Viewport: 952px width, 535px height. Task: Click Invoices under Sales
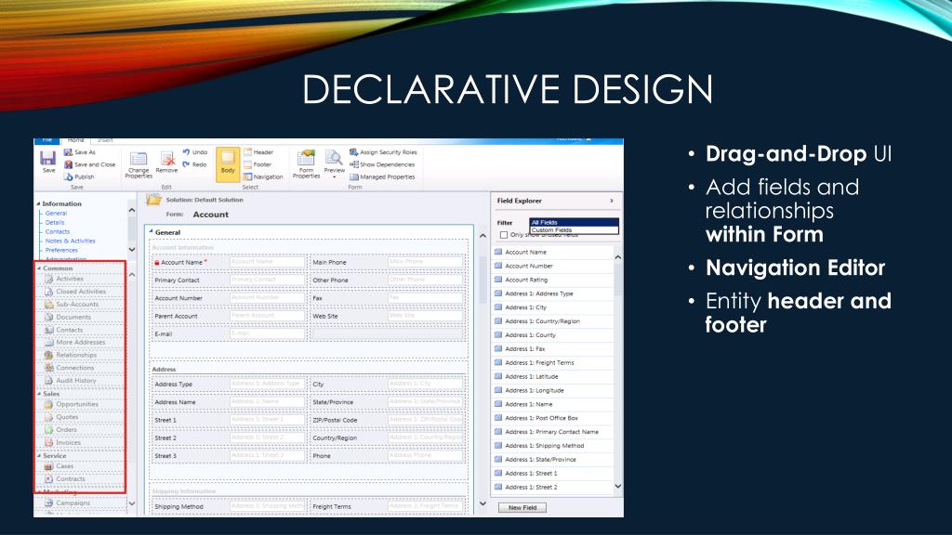[68, 442]
